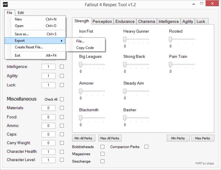The height and width of the screenshot is (170, 221).
Task: Switch to the Endurance tab
Action: [125, 21]
